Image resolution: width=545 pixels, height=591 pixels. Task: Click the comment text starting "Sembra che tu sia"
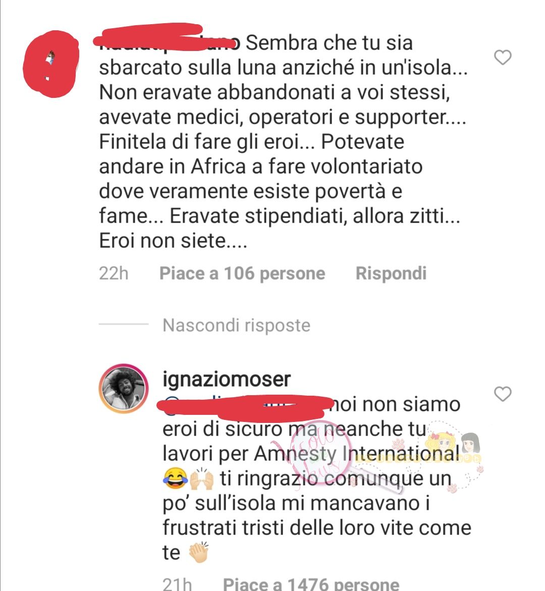[x=283, y=142]
